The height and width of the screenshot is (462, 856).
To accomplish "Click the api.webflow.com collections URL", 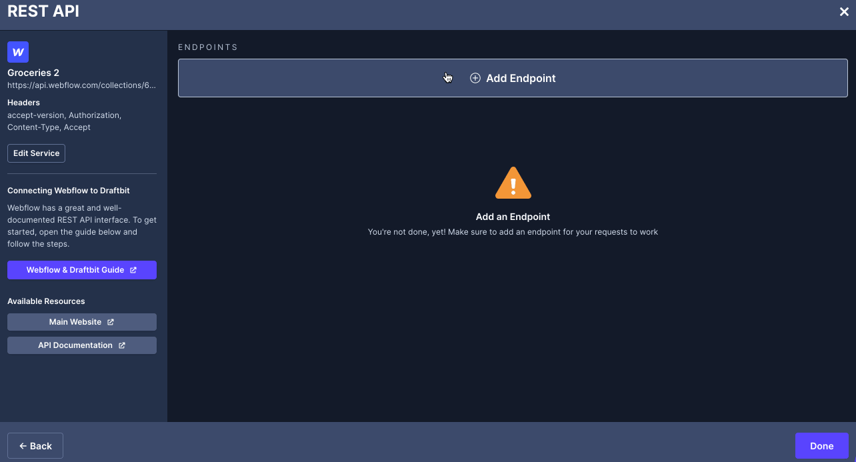I will tap(82, 85).
